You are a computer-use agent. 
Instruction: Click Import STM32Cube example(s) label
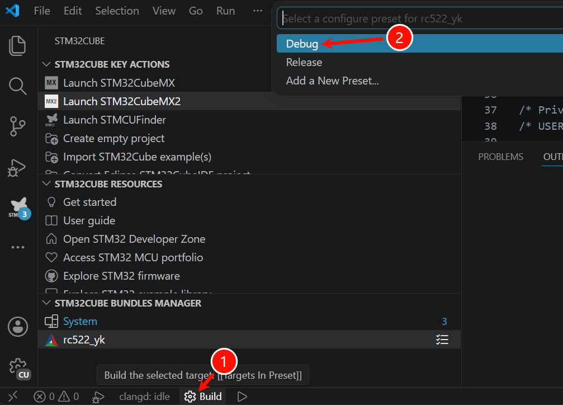click(137, 157)
